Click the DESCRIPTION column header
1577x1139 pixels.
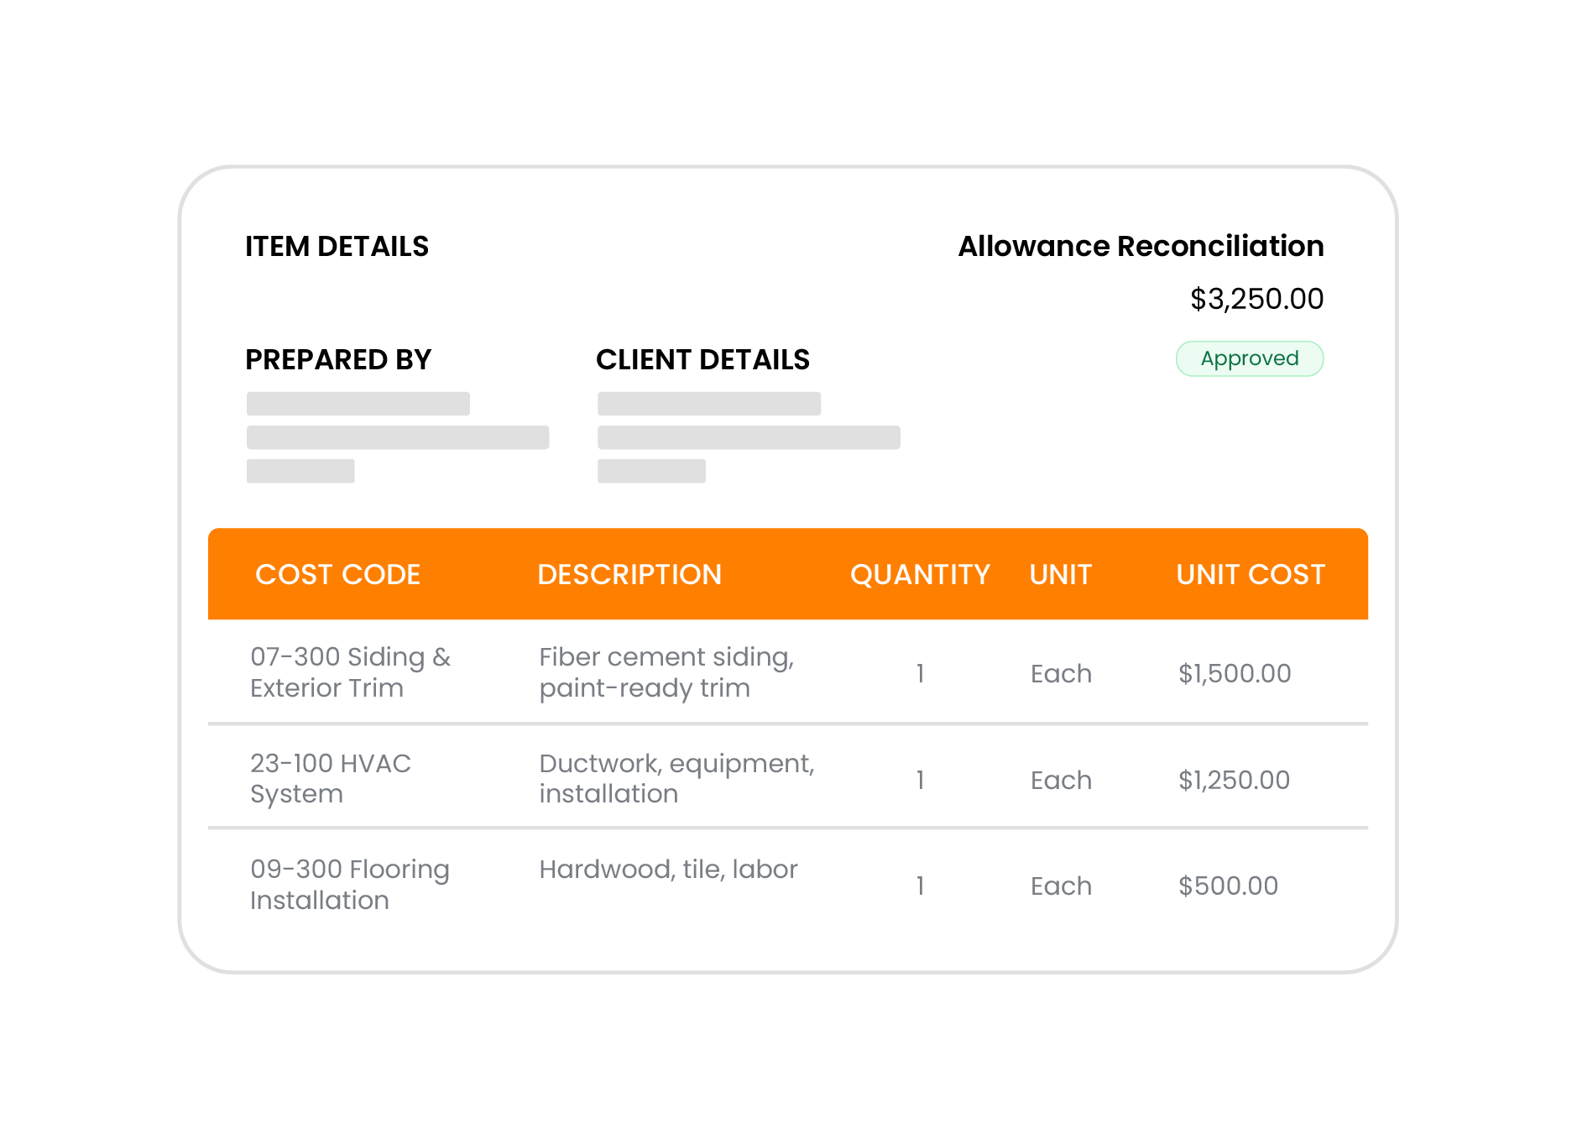pos(629,574)
